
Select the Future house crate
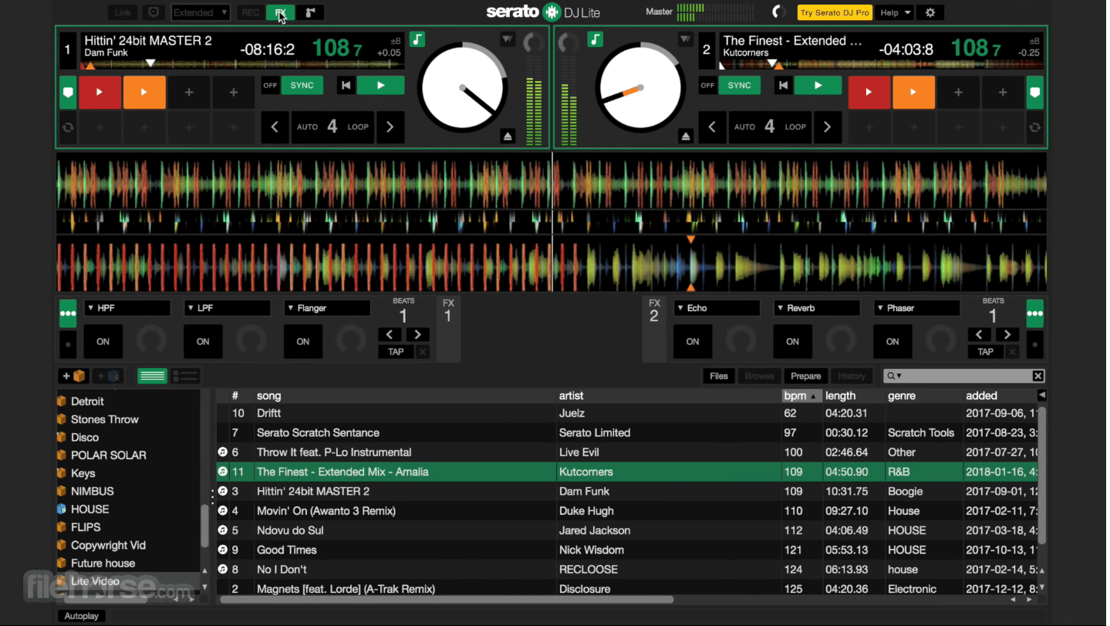(103, 563)
